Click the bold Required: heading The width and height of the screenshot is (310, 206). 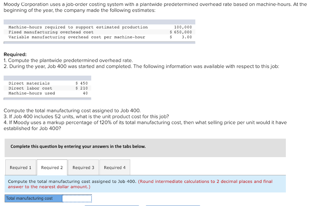tap(15, 54)
